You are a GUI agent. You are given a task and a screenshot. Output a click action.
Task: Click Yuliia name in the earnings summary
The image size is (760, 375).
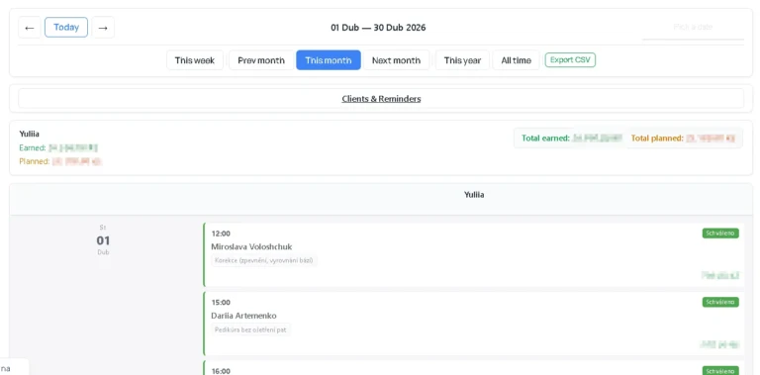coord(29,134)
